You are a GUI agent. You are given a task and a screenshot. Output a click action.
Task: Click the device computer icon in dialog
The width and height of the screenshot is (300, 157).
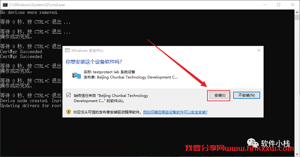pyautogui.click(x=77, y=76)
